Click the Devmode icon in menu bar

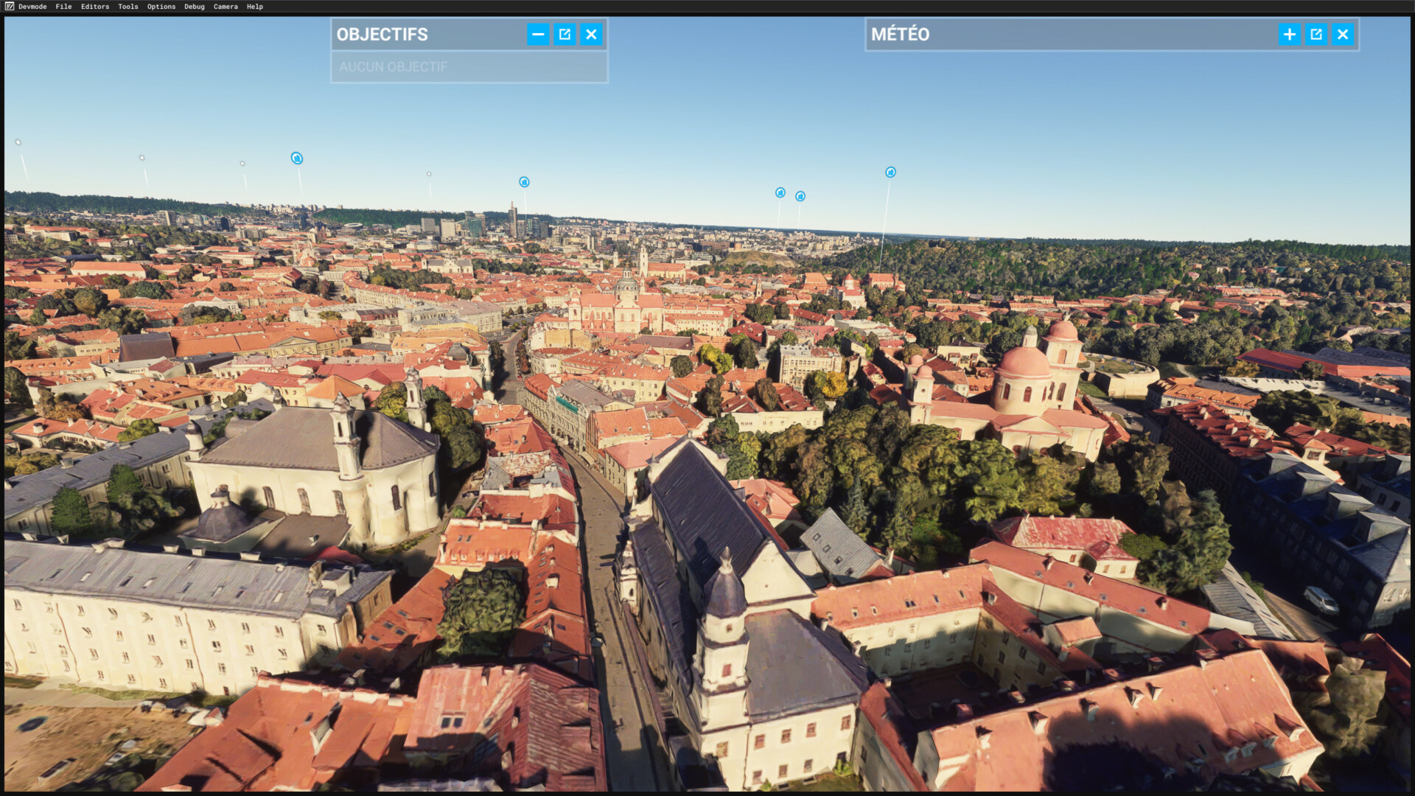pyautogui.click(x=10, y=7)
